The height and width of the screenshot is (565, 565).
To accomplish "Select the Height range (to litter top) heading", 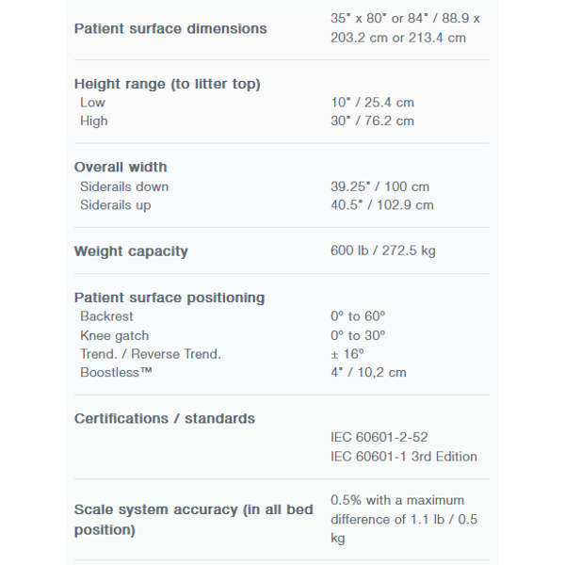I will tap(168, 84).
